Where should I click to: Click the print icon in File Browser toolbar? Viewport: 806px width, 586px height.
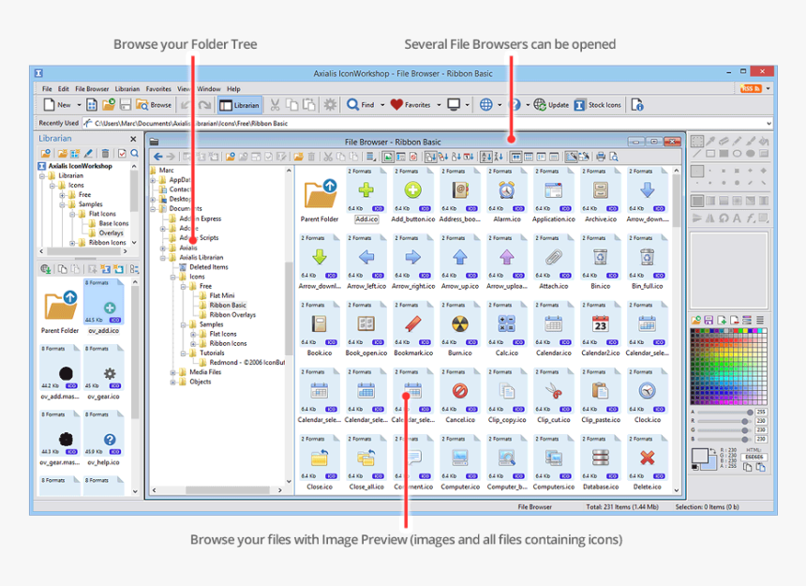pyautogui.click(x=600, y=157)
